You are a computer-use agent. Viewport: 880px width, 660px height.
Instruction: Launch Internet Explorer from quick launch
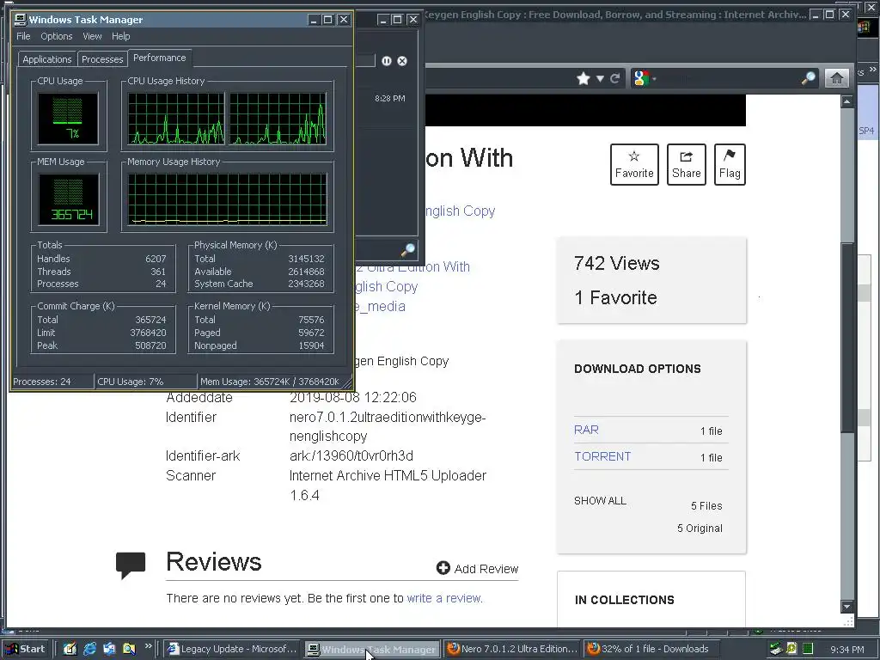click(x=89, y=650)
